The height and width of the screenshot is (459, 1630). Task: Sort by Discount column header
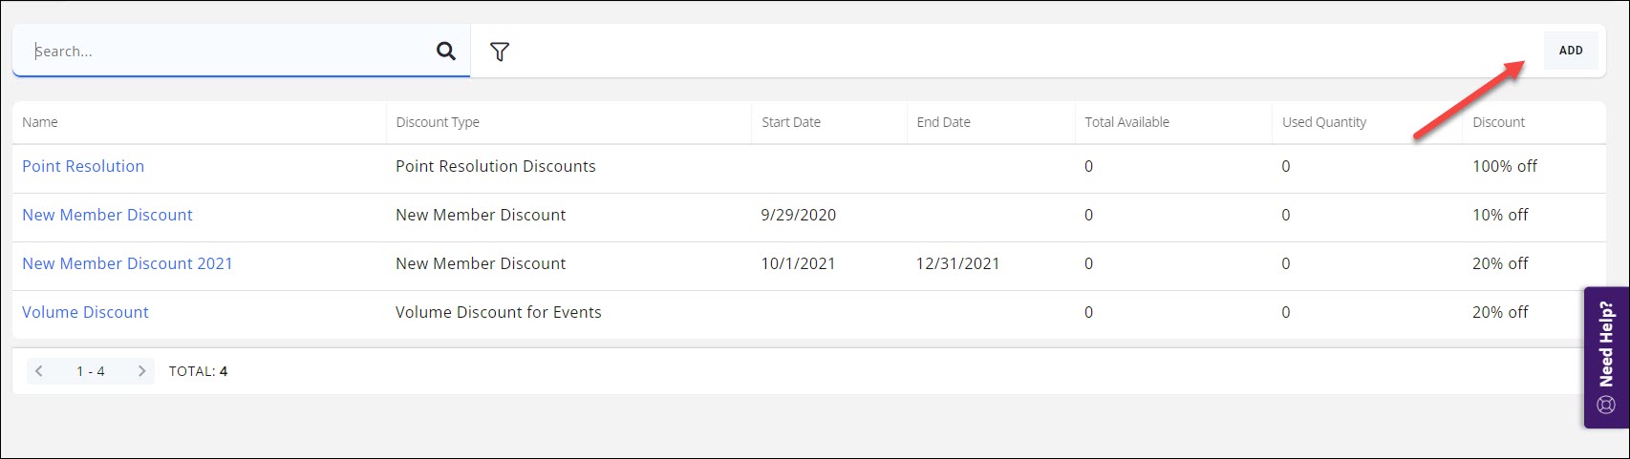pos(1498,122)
